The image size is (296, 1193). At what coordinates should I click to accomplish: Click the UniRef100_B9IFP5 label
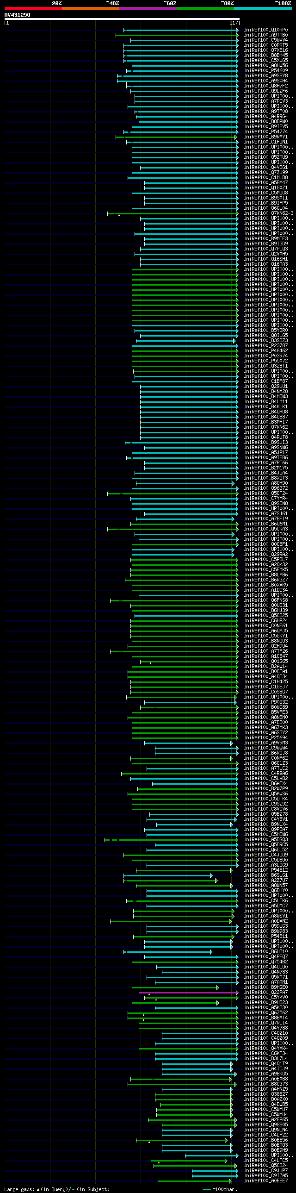(265, 203)
